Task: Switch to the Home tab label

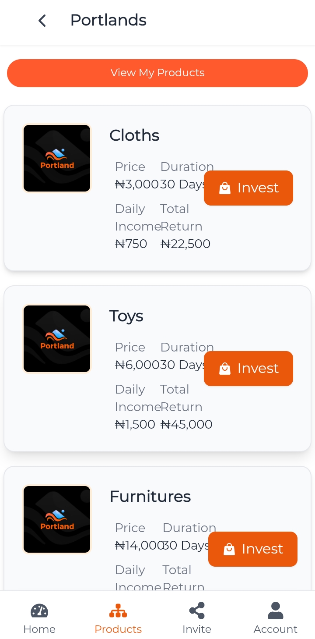Action: (39, 629)
